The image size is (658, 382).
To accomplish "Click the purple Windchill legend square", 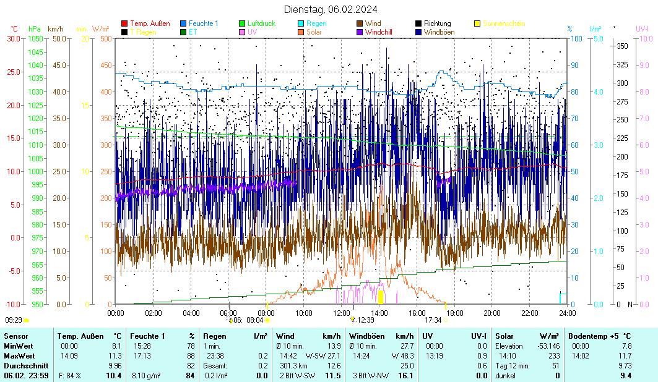I will (360, 32).
